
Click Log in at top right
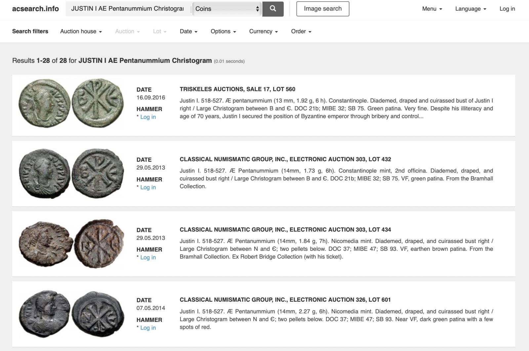coord(507,9)
